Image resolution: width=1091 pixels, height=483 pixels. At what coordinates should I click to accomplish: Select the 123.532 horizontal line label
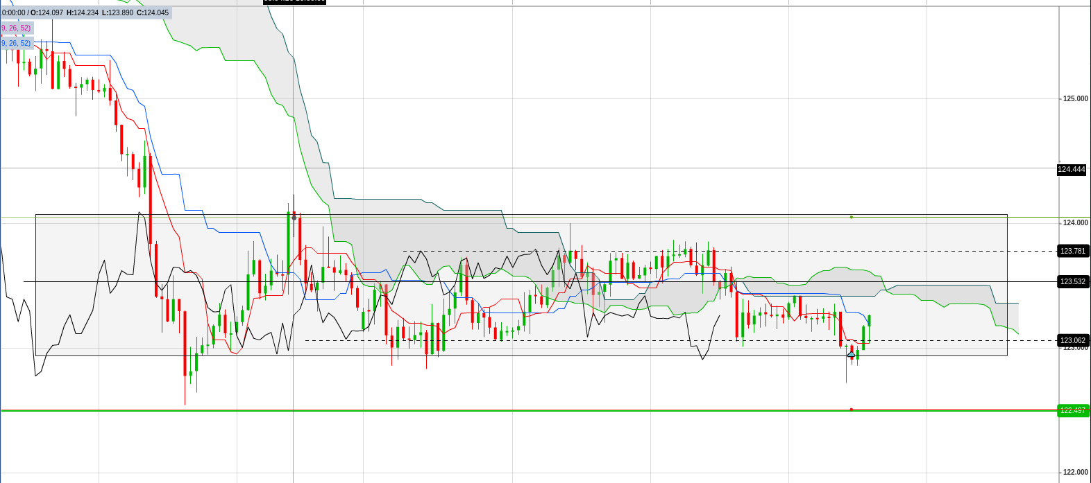tap(1073, 281)
